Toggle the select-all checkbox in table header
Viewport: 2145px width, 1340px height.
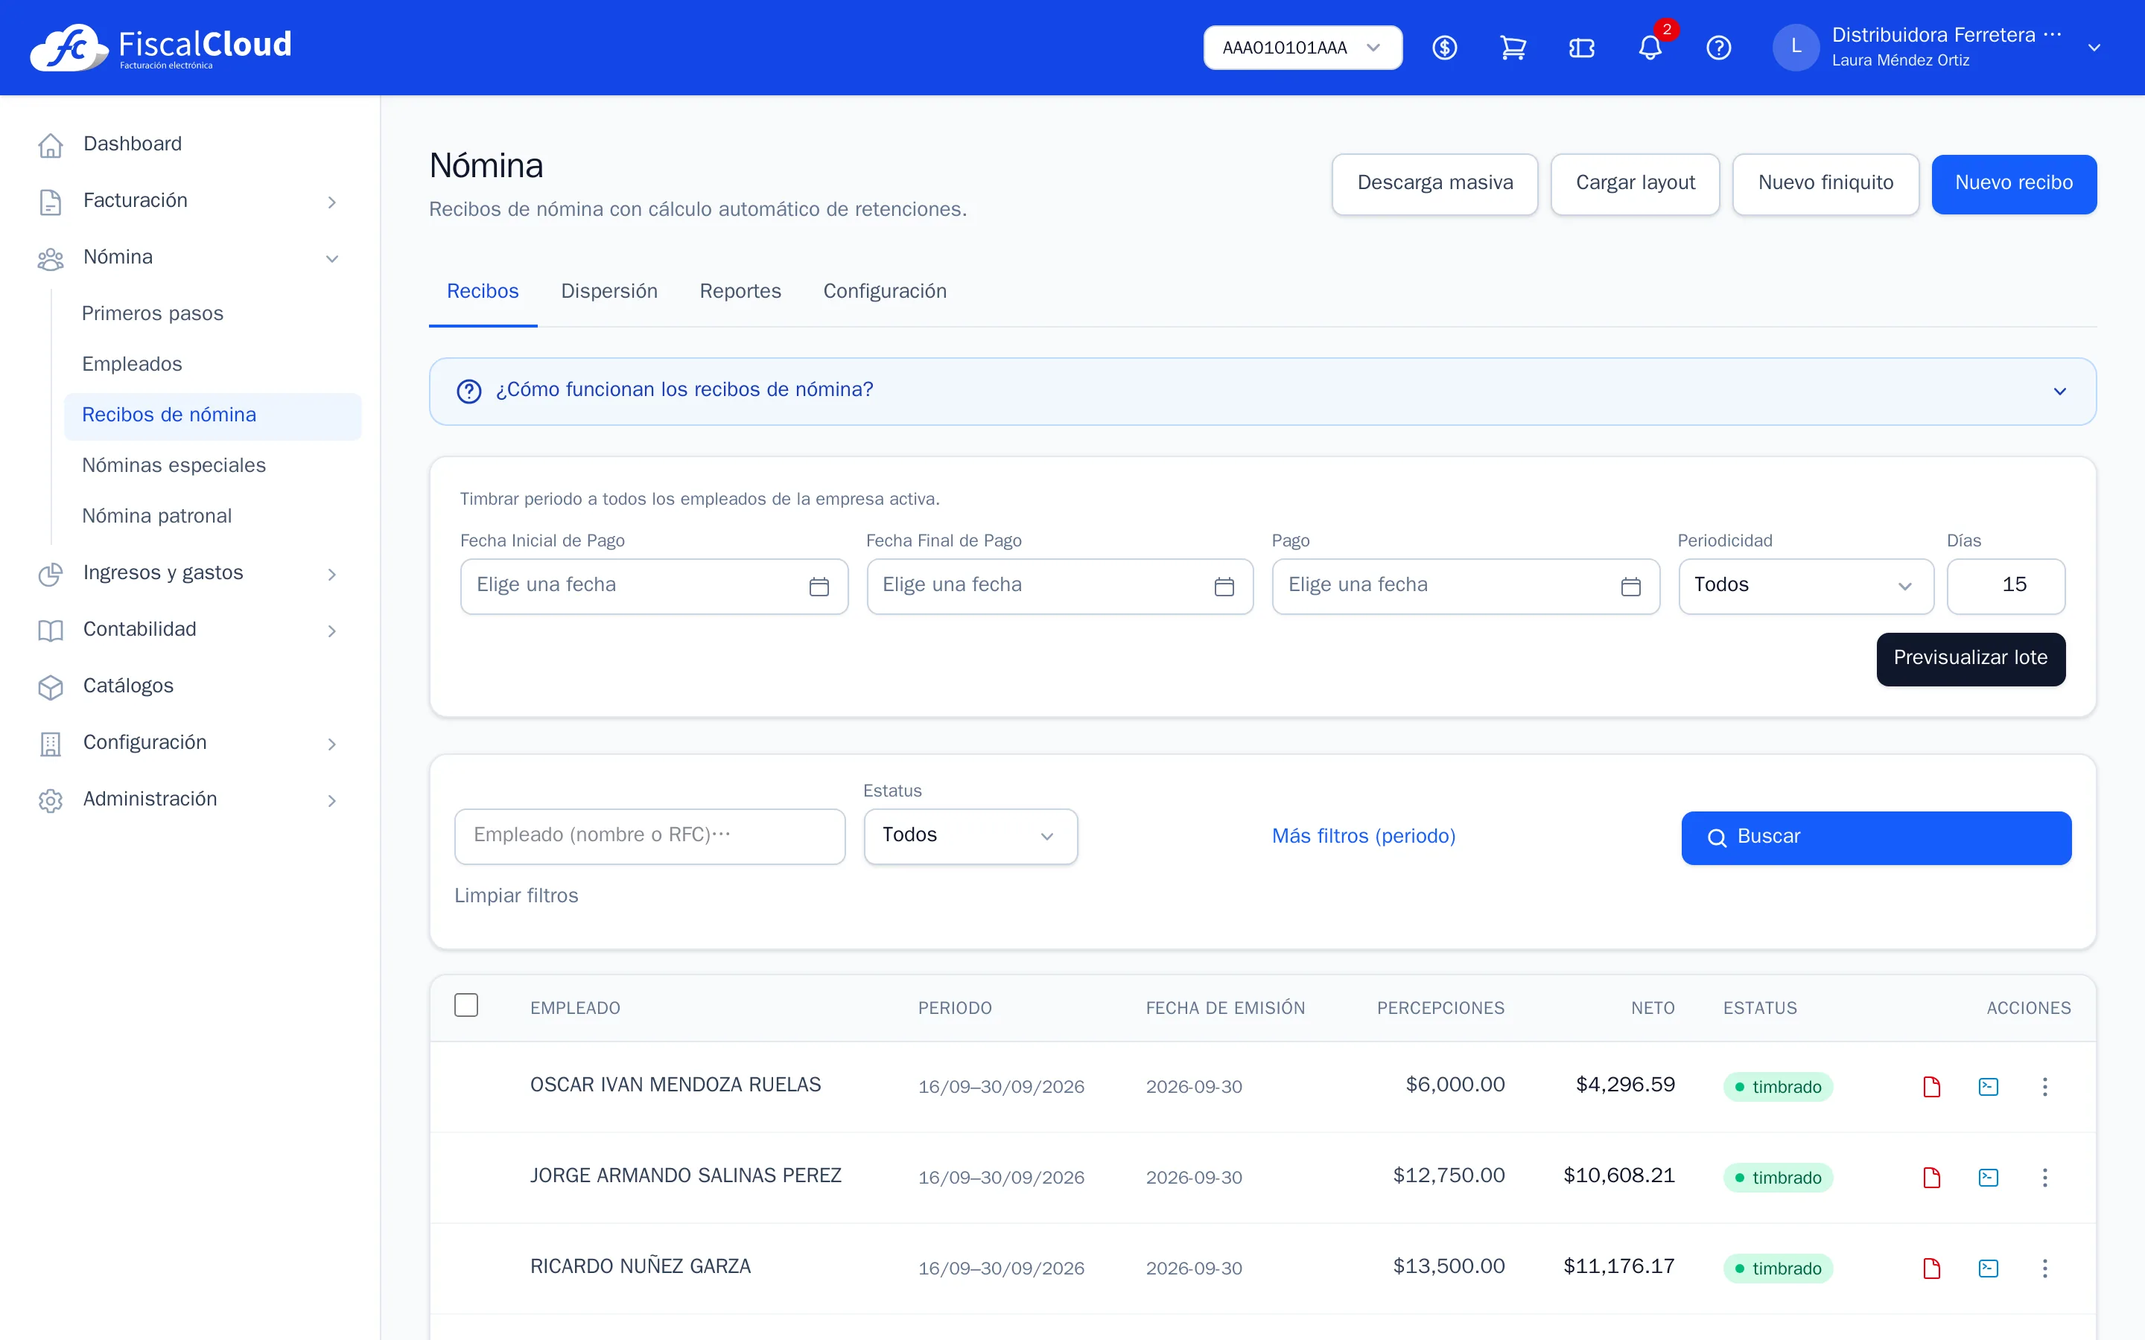466,1005
